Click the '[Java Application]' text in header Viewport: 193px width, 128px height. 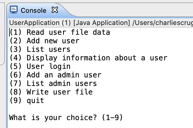click(x=102, y=23)
